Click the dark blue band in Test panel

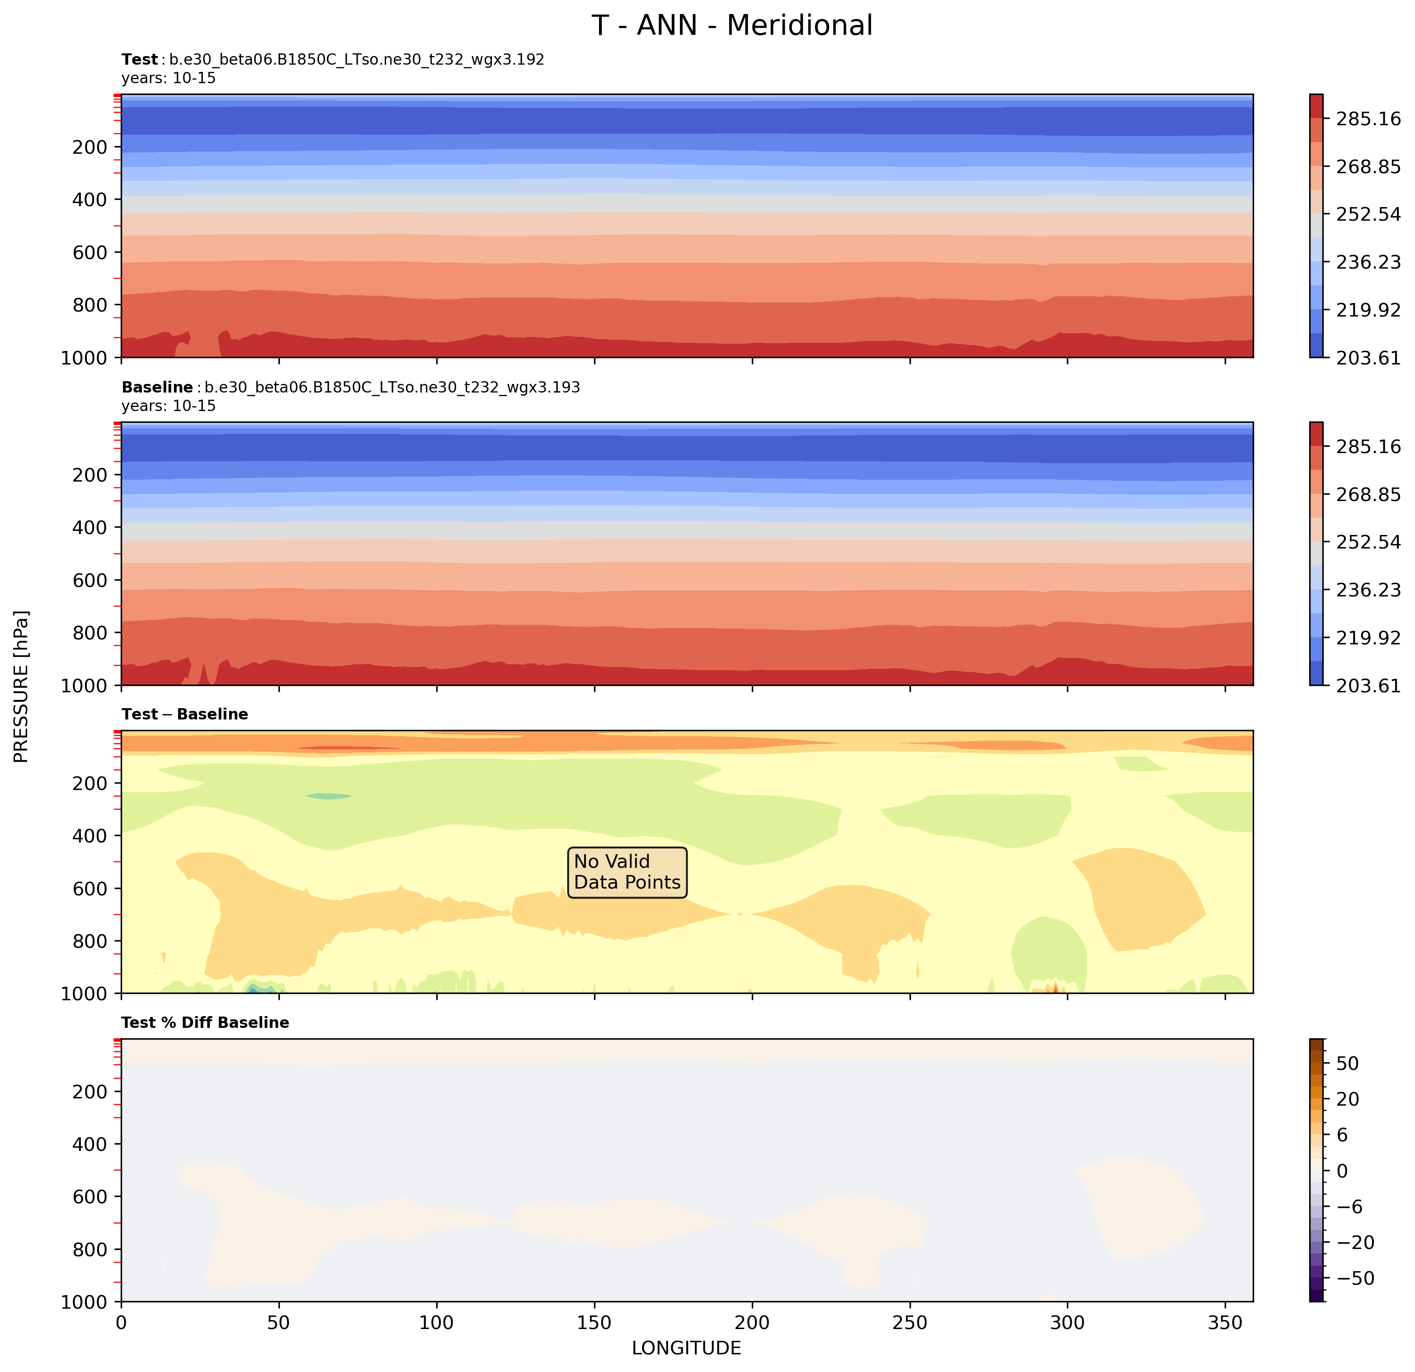tap(686, 121)
